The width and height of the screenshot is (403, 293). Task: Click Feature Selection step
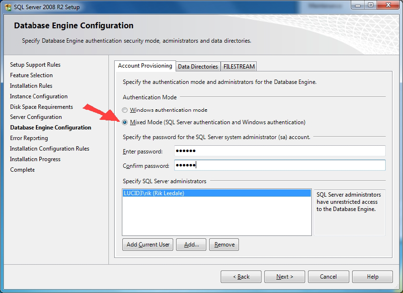[x=31, y=75]
